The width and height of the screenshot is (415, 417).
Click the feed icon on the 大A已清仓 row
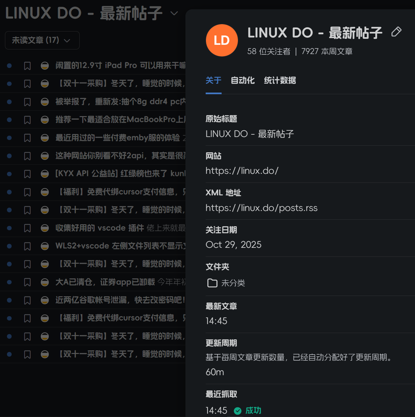pos(45,282)
